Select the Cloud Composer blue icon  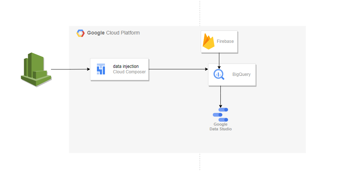tap(101, 69)
